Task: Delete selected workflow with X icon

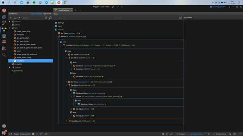Action: [x=19, y=18]
